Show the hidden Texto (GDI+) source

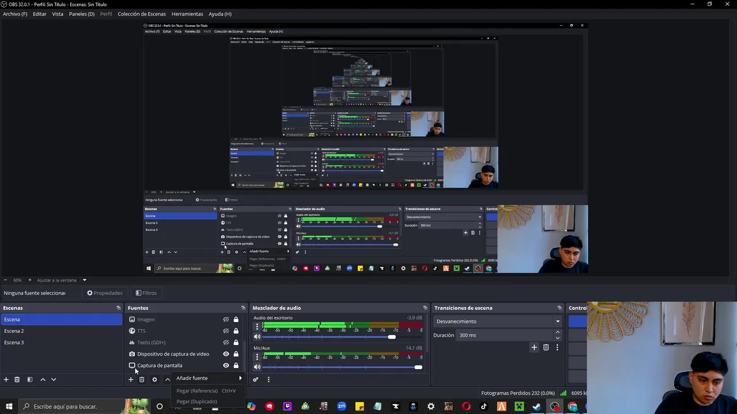(x=226, y=343)
